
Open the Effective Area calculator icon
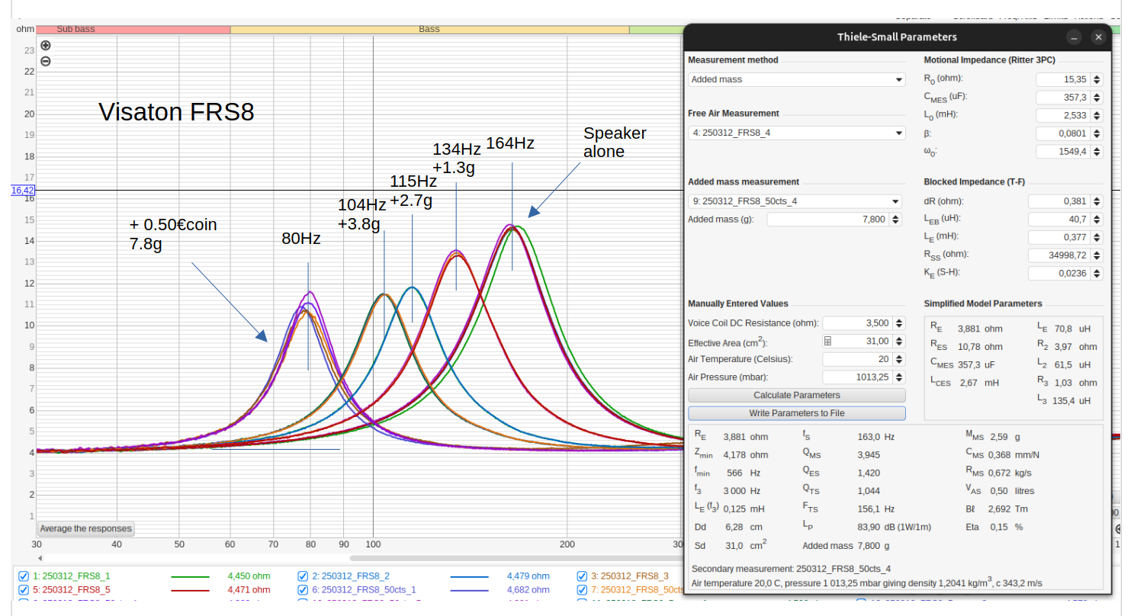(829, 341)
